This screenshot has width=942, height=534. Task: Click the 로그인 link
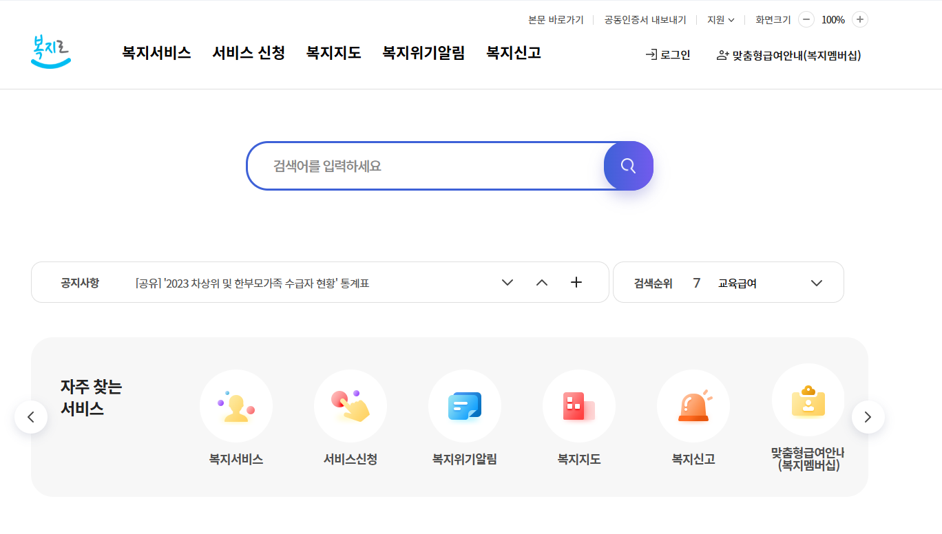(x=668, y=55)
